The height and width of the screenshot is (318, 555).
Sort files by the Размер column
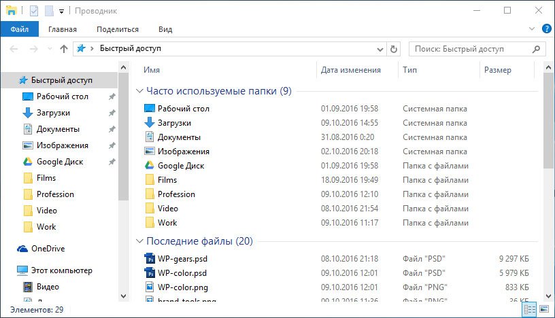point(497,70)
